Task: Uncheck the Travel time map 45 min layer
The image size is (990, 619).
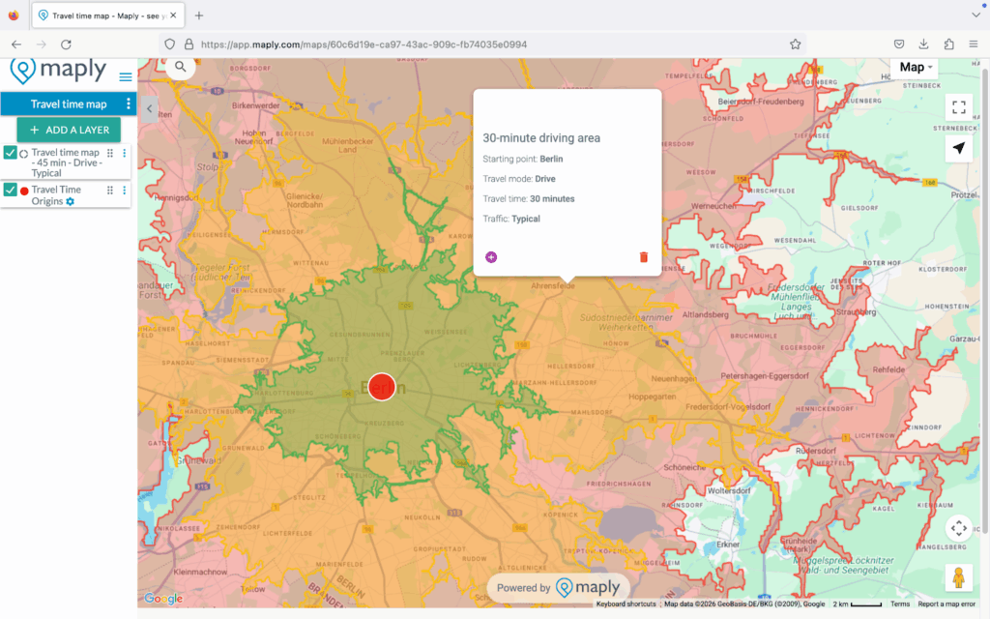Action: click(11, 153)
